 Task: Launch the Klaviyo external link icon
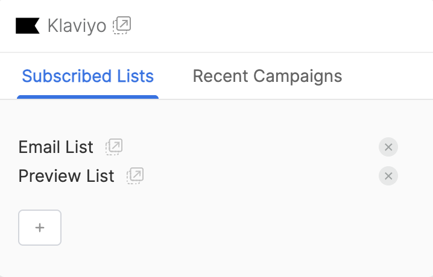click(x=122, y=26)
